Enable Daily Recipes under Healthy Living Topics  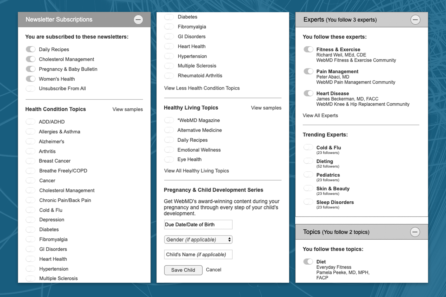(169, 140)
